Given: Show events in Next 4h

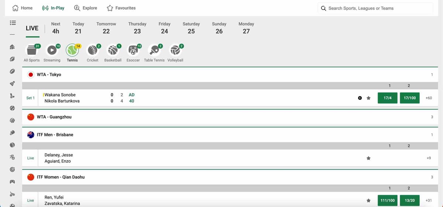Looking at the screenshot, I should pyautogui.click(x=56, y=28).
